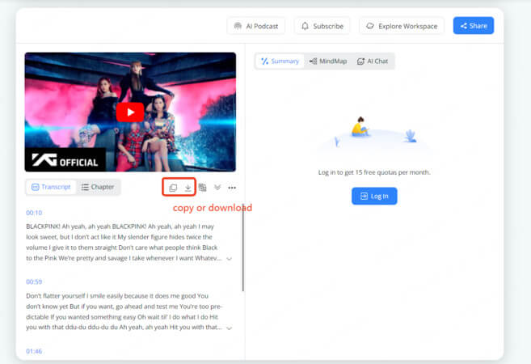Open Explore Workspace
531x364 pixels.
point(402,26)
